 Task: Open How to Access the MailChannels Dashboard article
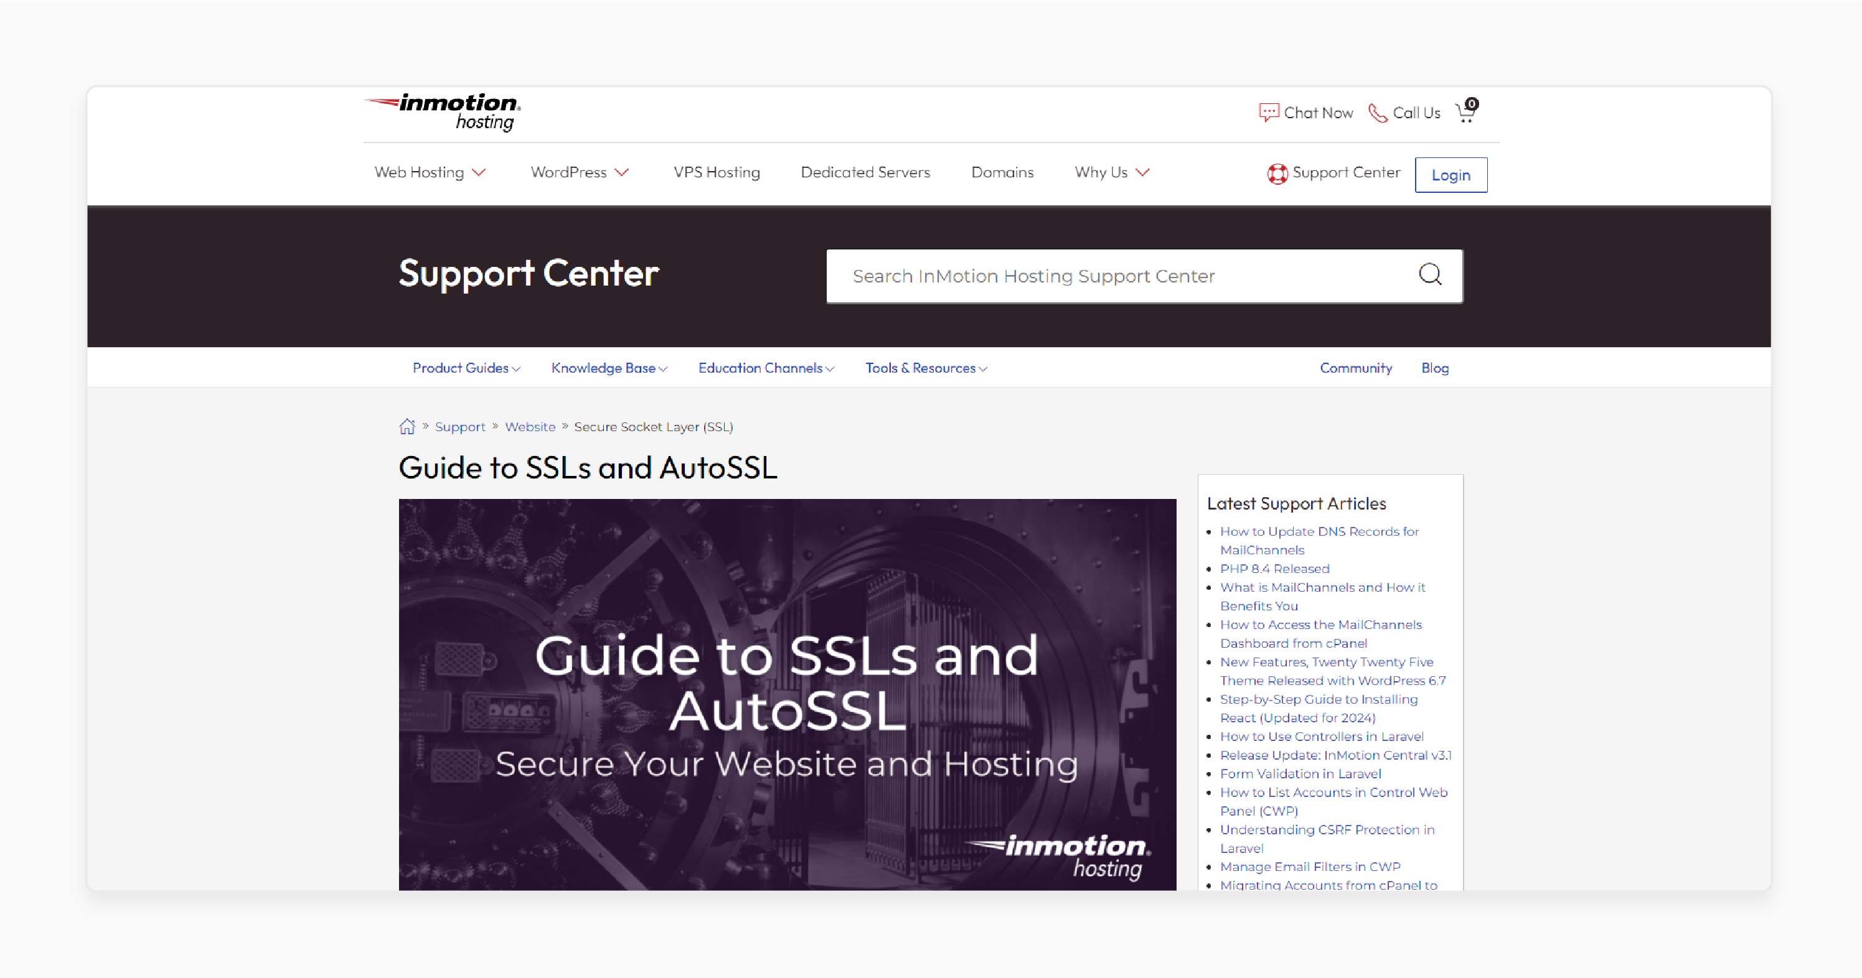[x=1320, y=633]
